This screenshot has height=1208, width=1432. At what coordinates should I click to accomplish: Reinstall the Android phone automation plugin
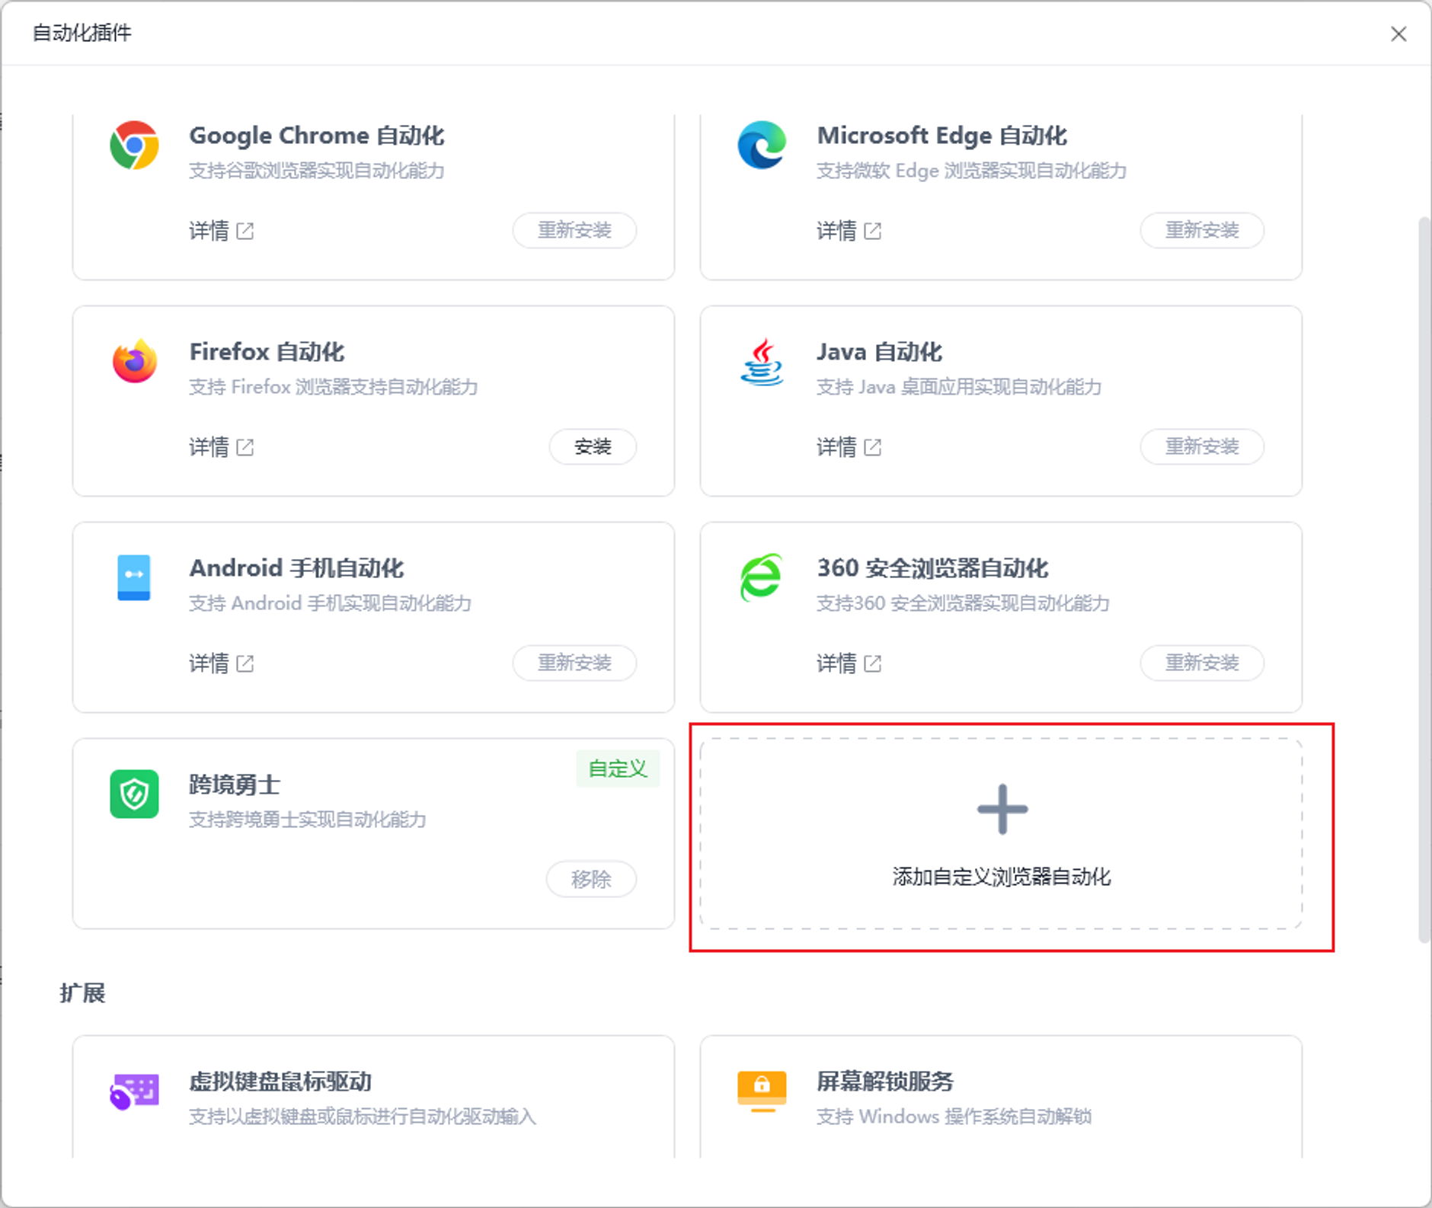[575, 663]
